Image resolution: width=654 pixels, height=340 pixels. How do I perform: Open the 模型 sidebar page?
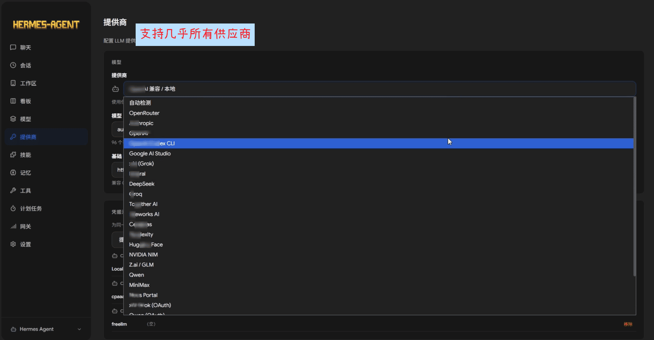[46, 119]
